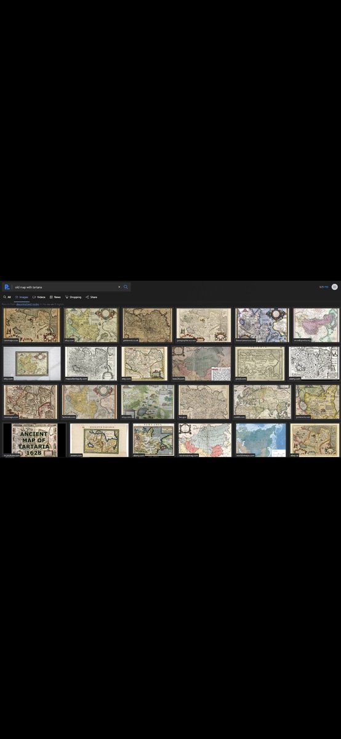Open the Videos tab
The width and height of the screenshot is (341, 739).
click(x=39, y=297)
